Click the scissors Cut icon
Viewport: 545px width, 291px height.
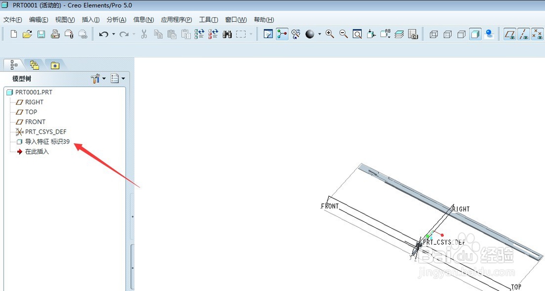(x=144, y=34)
